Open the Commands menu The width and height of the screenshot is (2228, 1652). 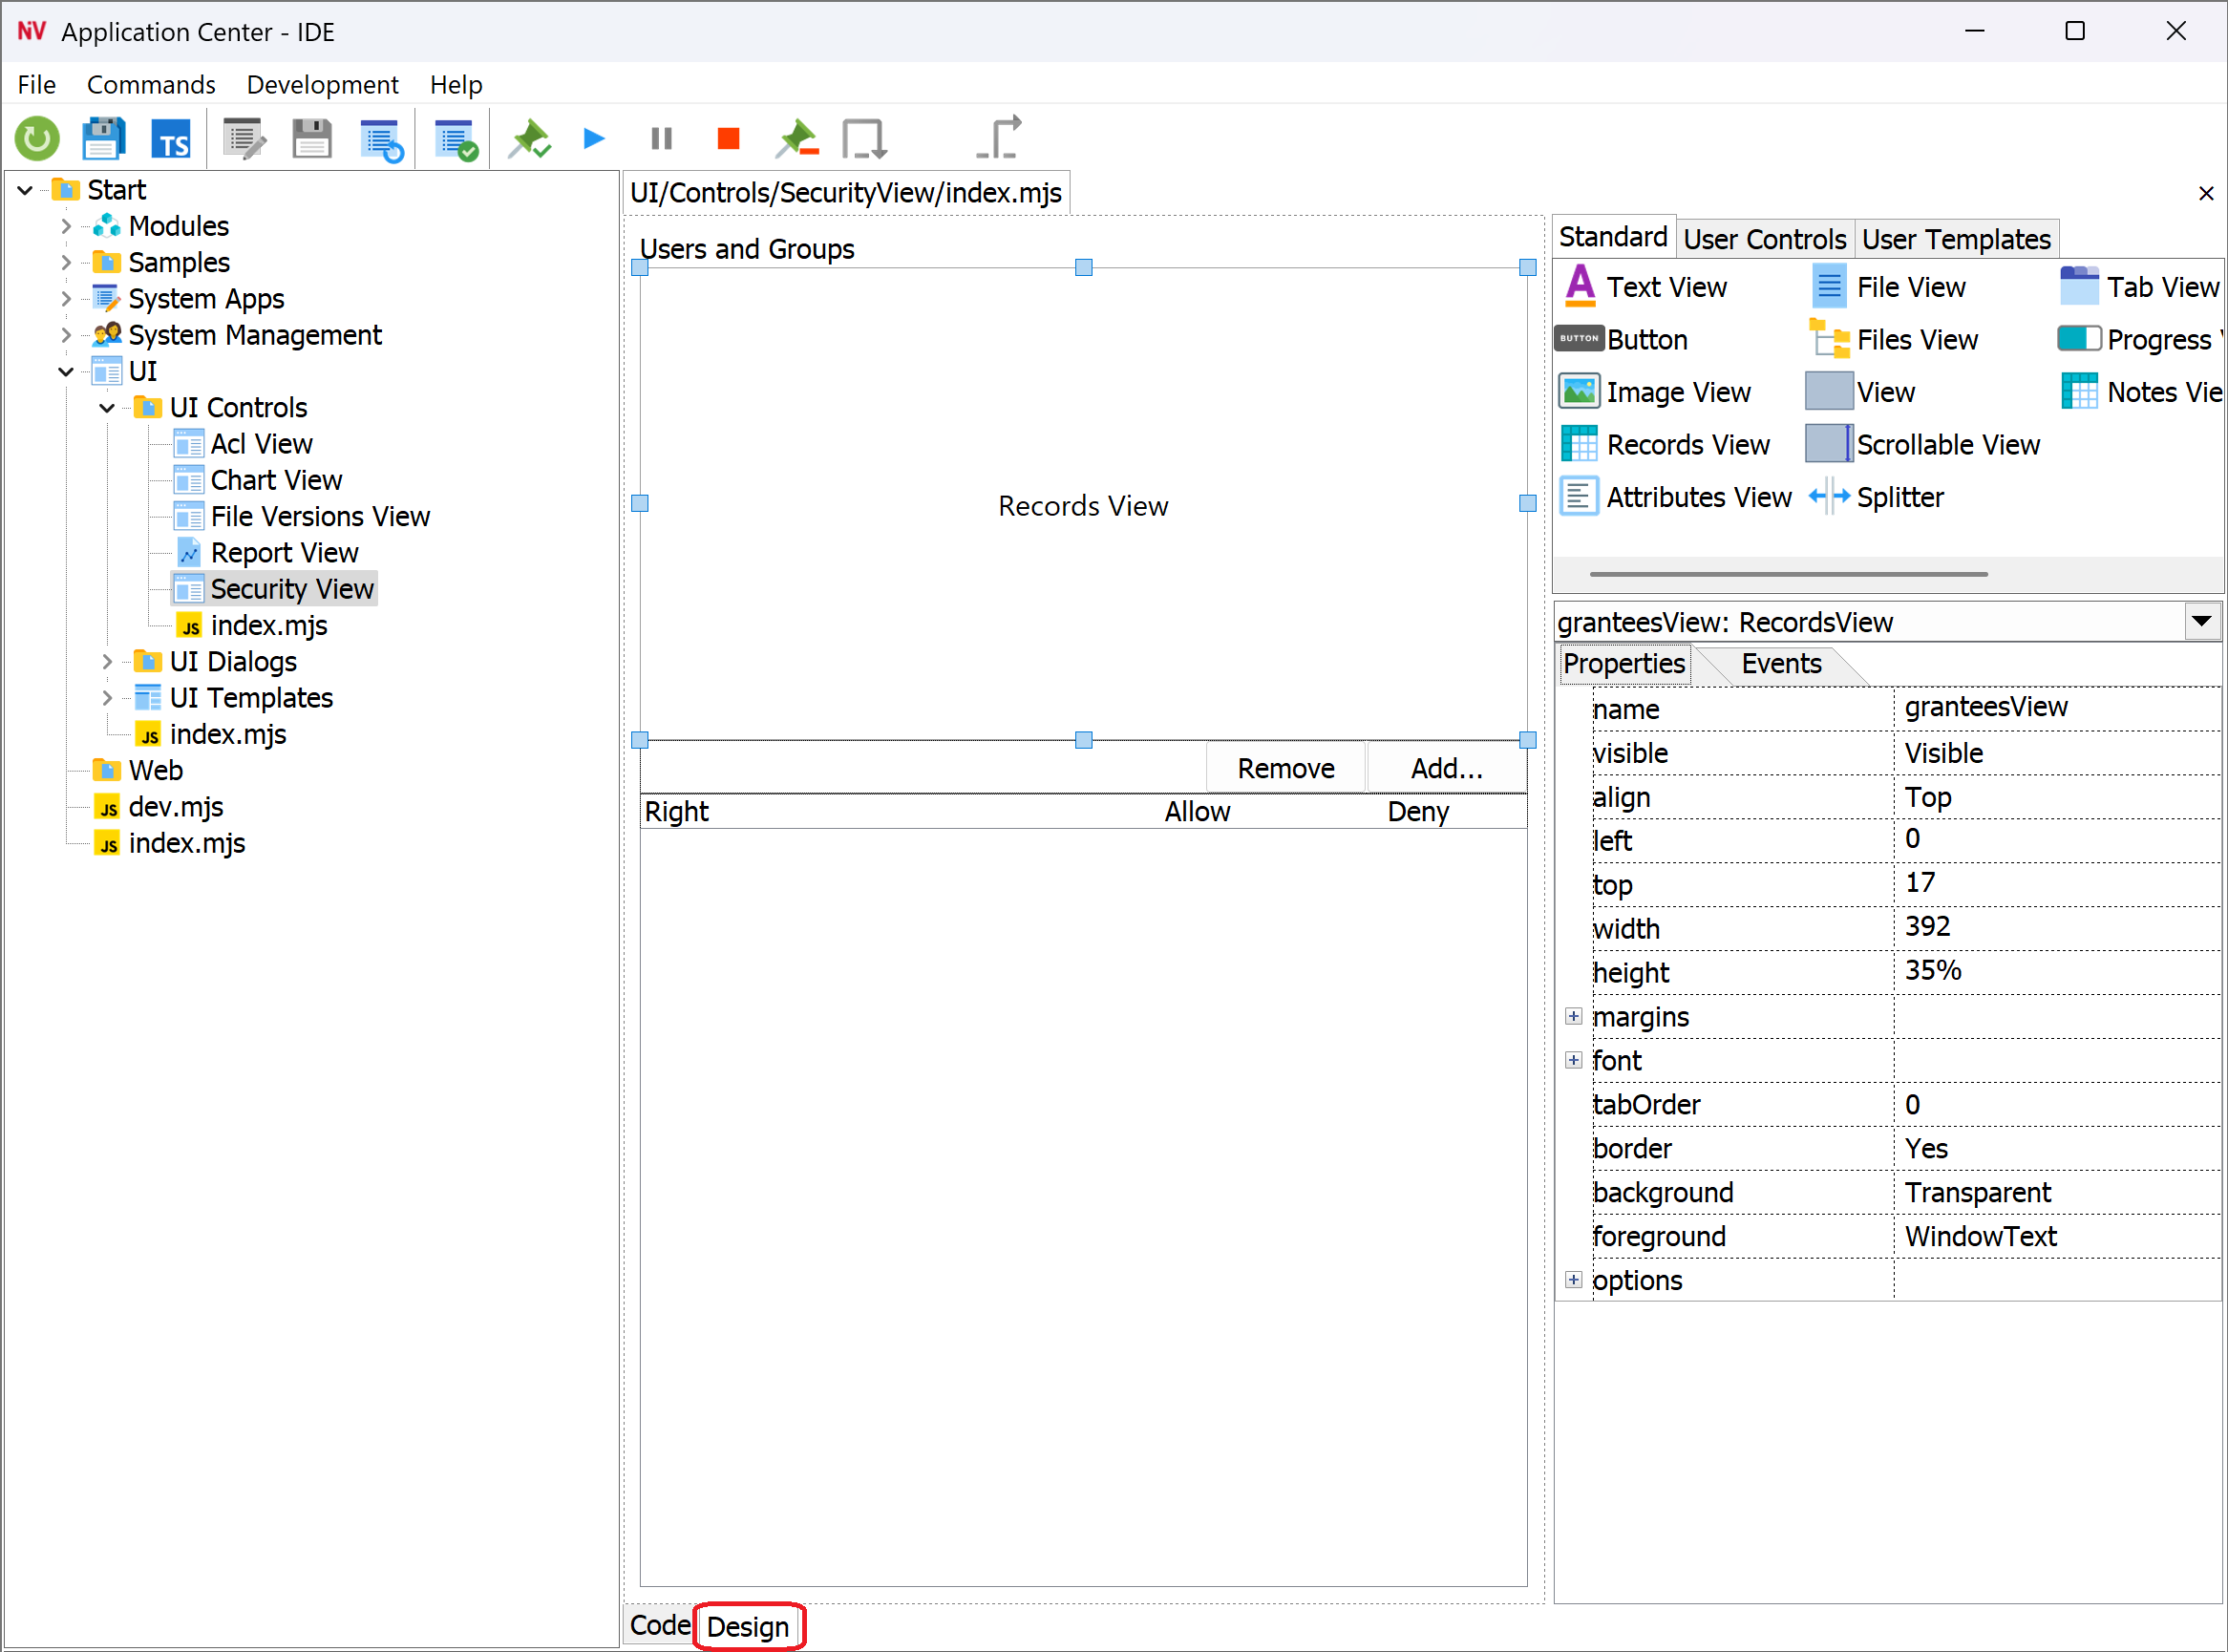151,84
